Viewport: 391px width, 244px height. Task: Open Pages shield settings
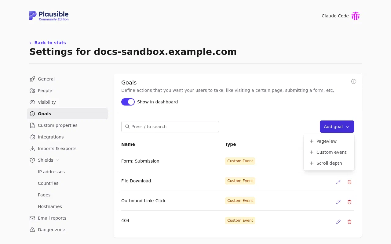pyautogui.click(x=44, y=195)
